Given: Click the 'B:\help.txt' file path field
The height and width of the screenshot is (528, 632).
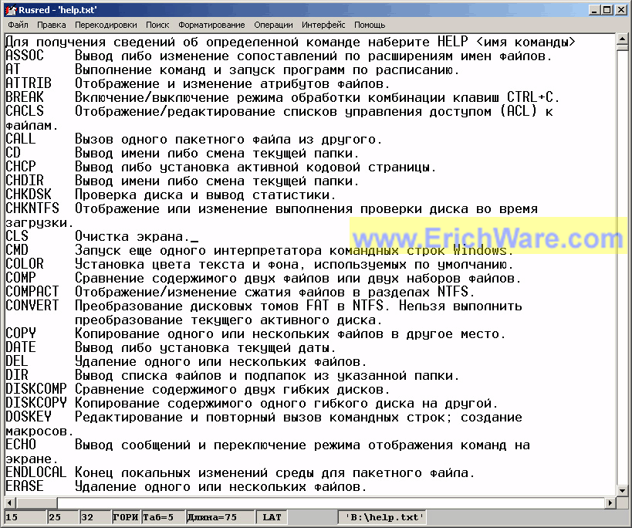Looking at the screenshot, I should pos(383,518).
